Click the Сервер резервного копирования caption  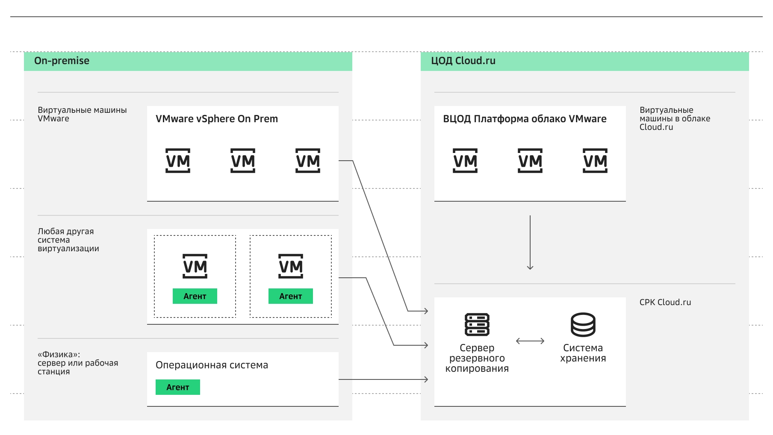point(477,358)
